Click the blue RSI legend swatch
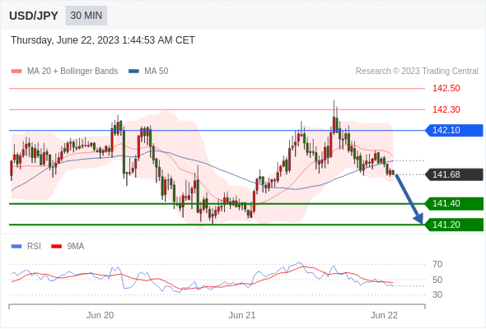The image size is (486, 329). (16, 247)
